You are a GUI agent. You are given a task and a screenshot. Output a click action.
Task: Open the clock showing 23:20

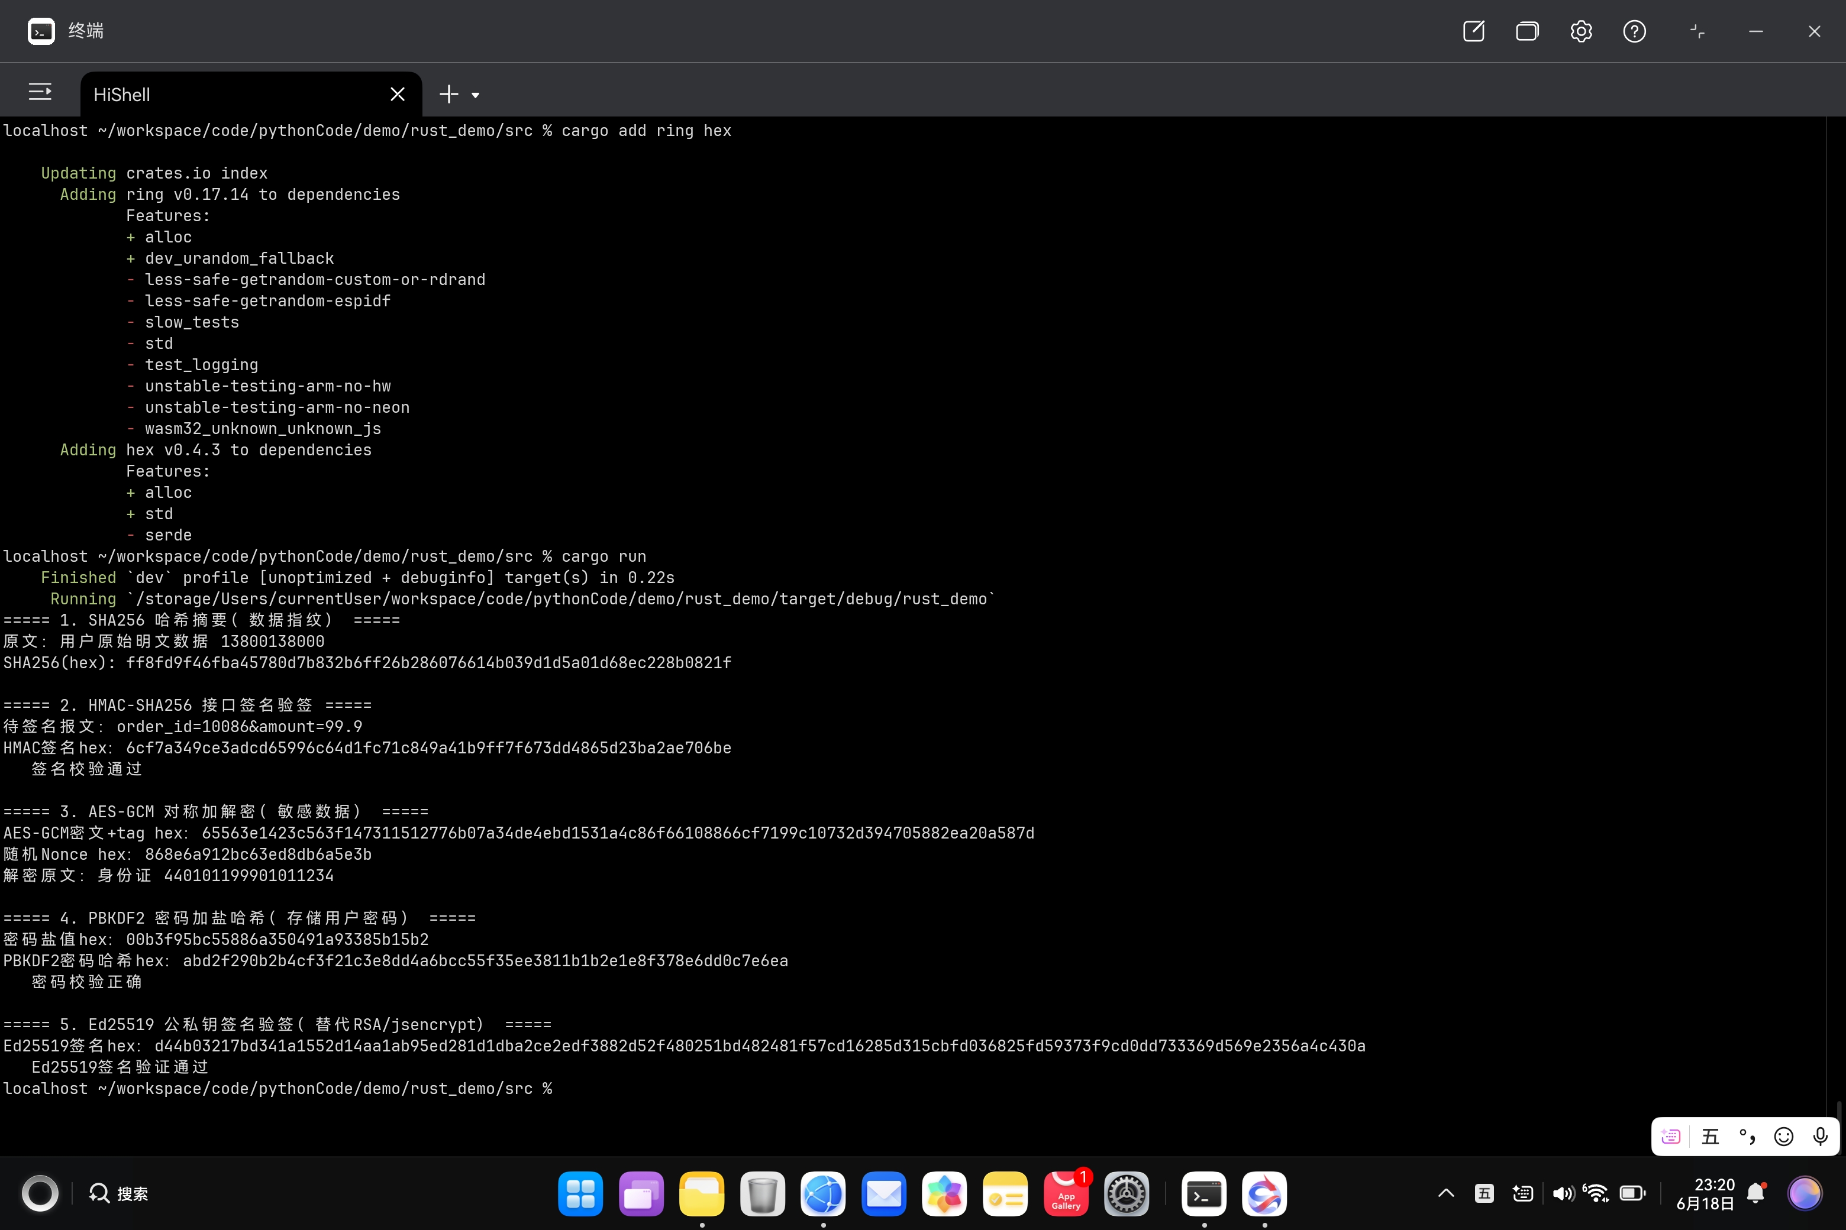tap(1706, 1193)
